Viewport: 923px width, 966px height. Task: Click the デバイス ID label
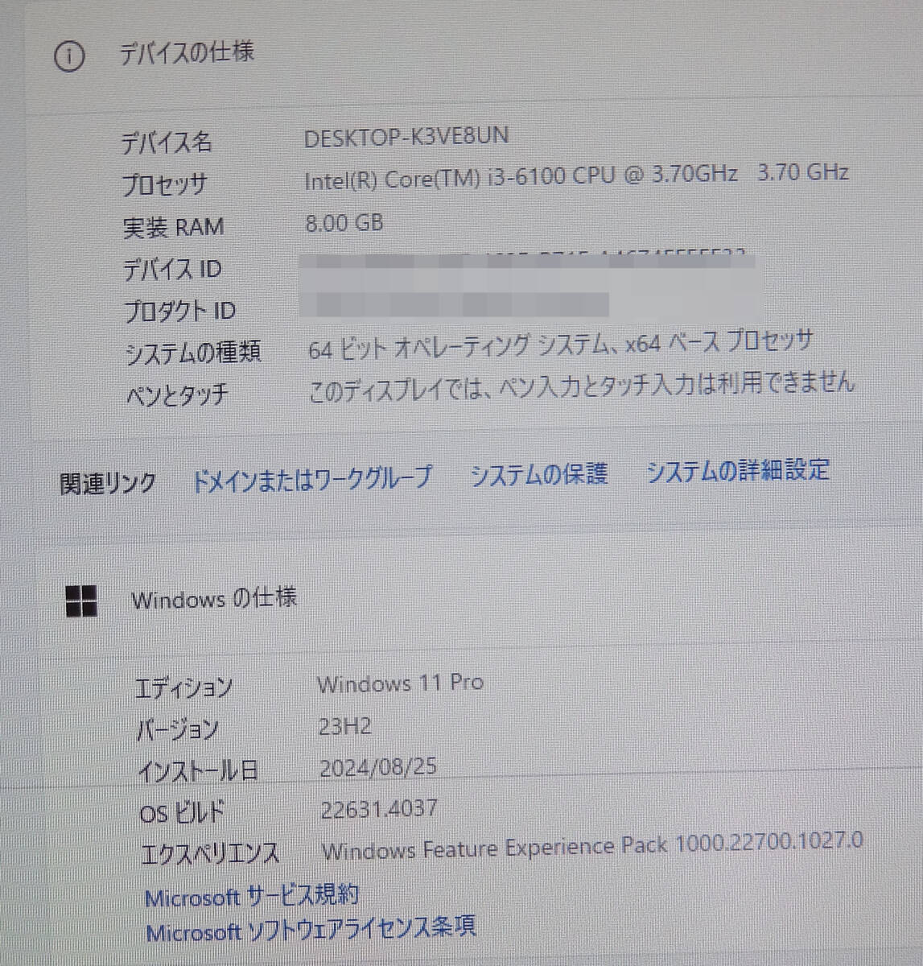172,269
